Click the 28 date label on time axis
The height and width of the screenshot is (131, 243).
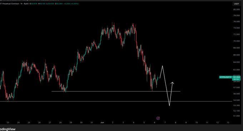tap(60, 122)
